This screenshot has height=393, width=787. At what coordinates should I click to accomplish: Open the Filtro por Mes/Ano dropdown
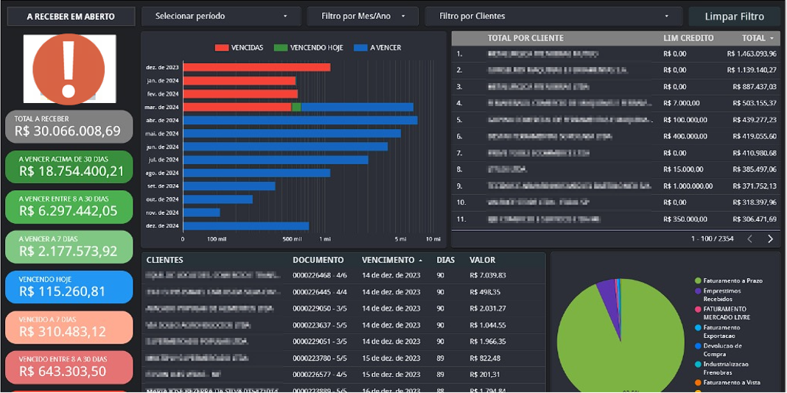coord(363,16)
